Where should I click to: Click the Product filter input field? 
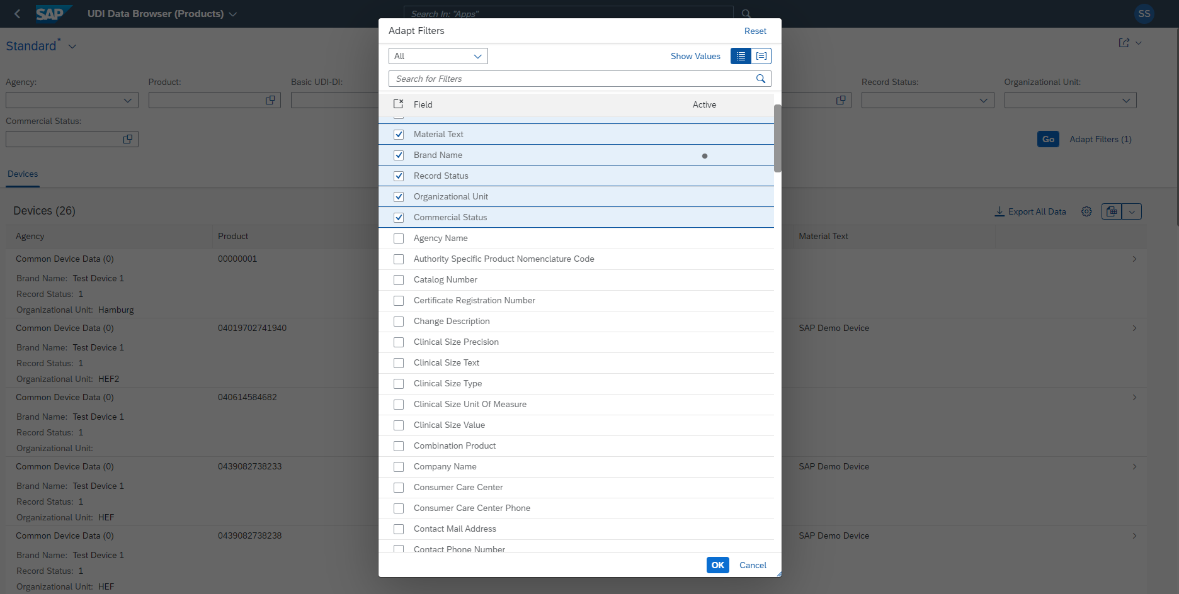pos(214,100)
